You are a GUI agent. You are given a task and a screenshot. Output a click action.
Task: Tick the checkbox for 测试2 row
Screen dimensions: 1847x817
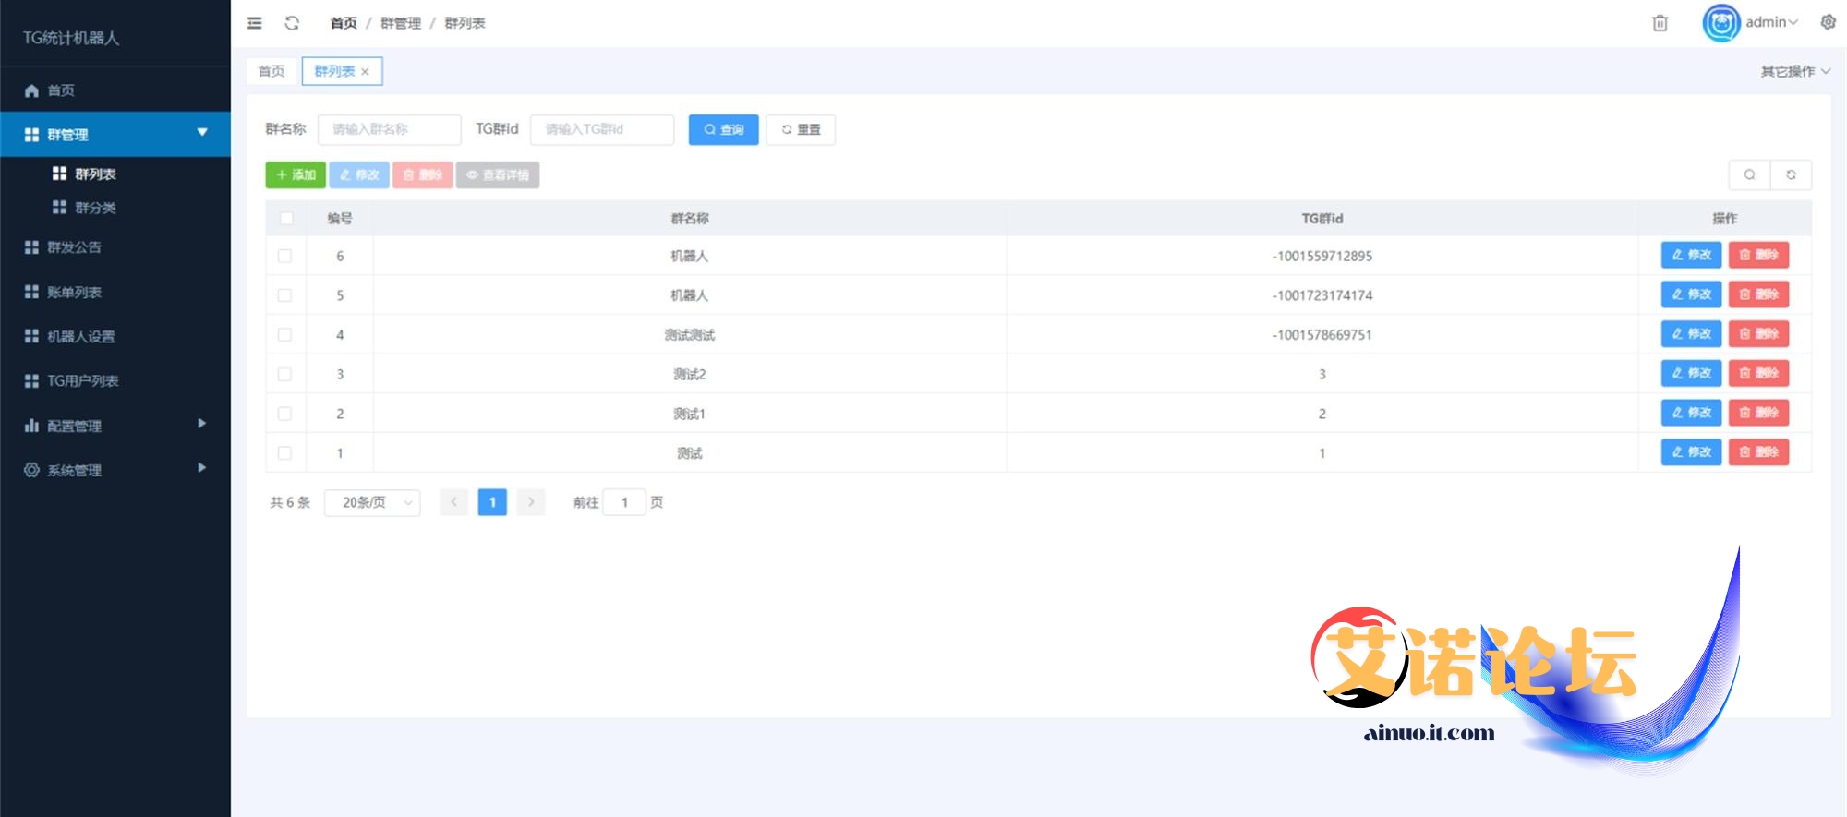[285, 374]
